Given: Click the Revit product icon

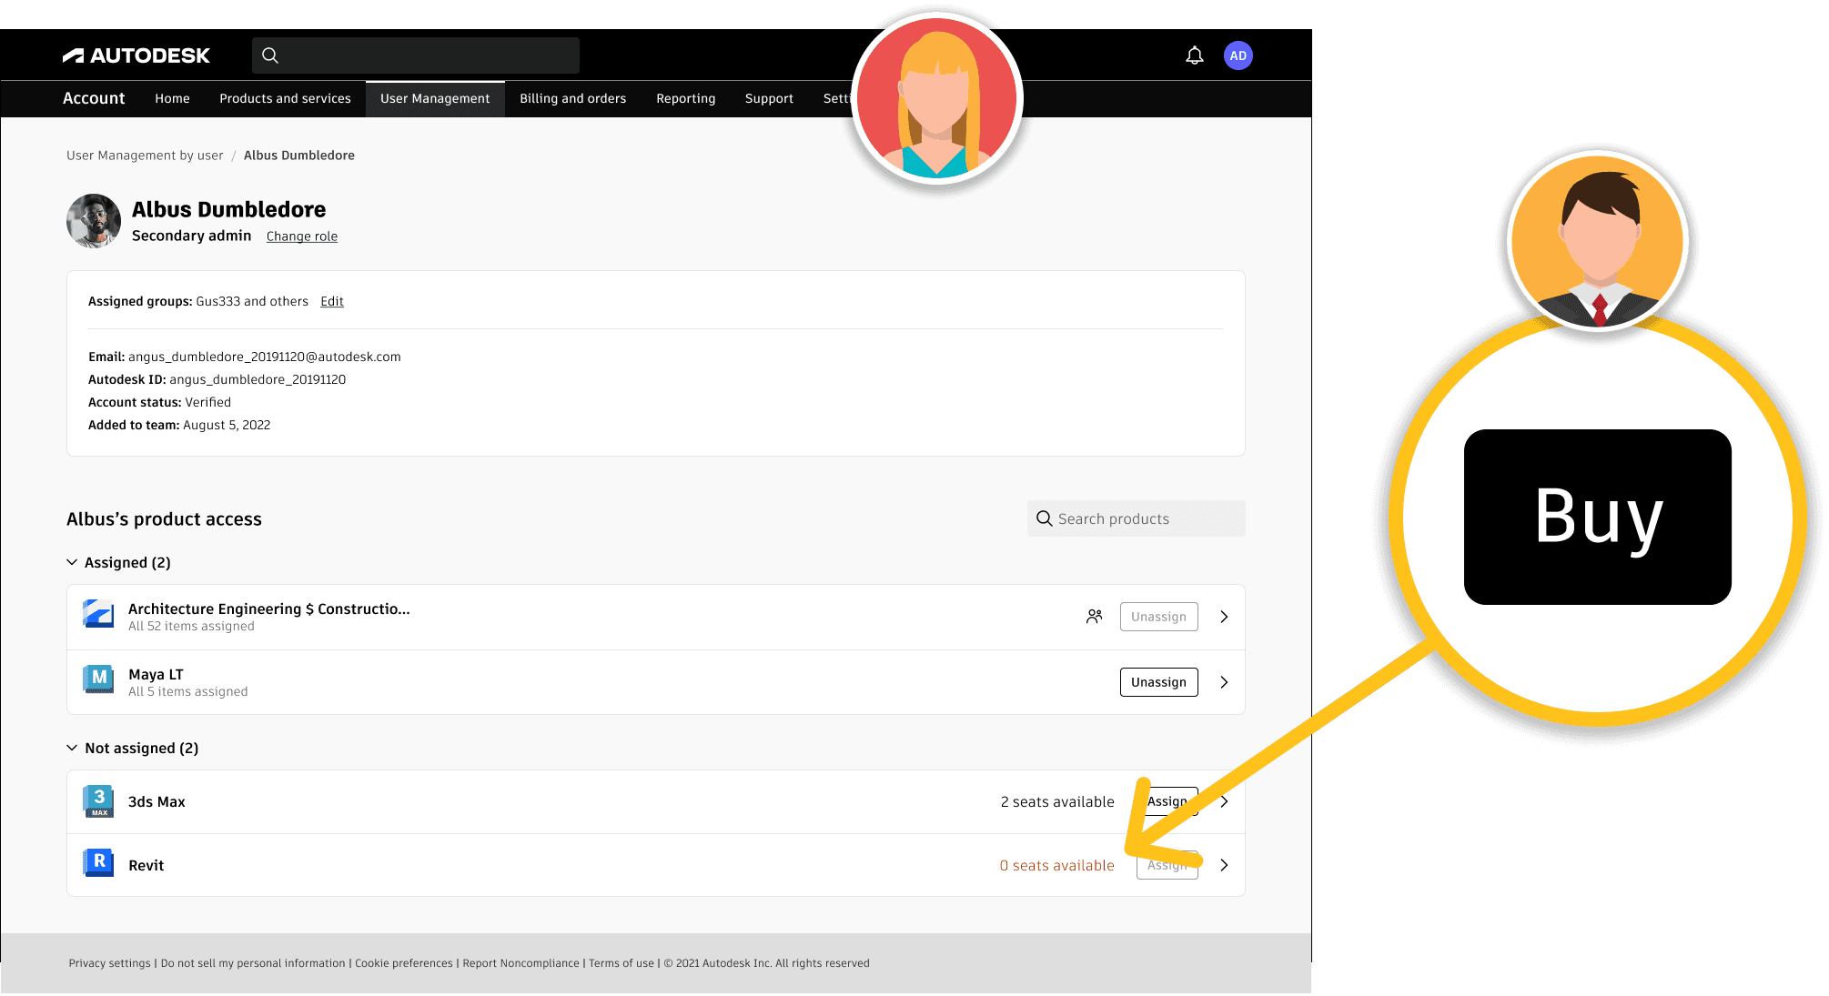Looking at the screenshot, I should coord(98,862).
